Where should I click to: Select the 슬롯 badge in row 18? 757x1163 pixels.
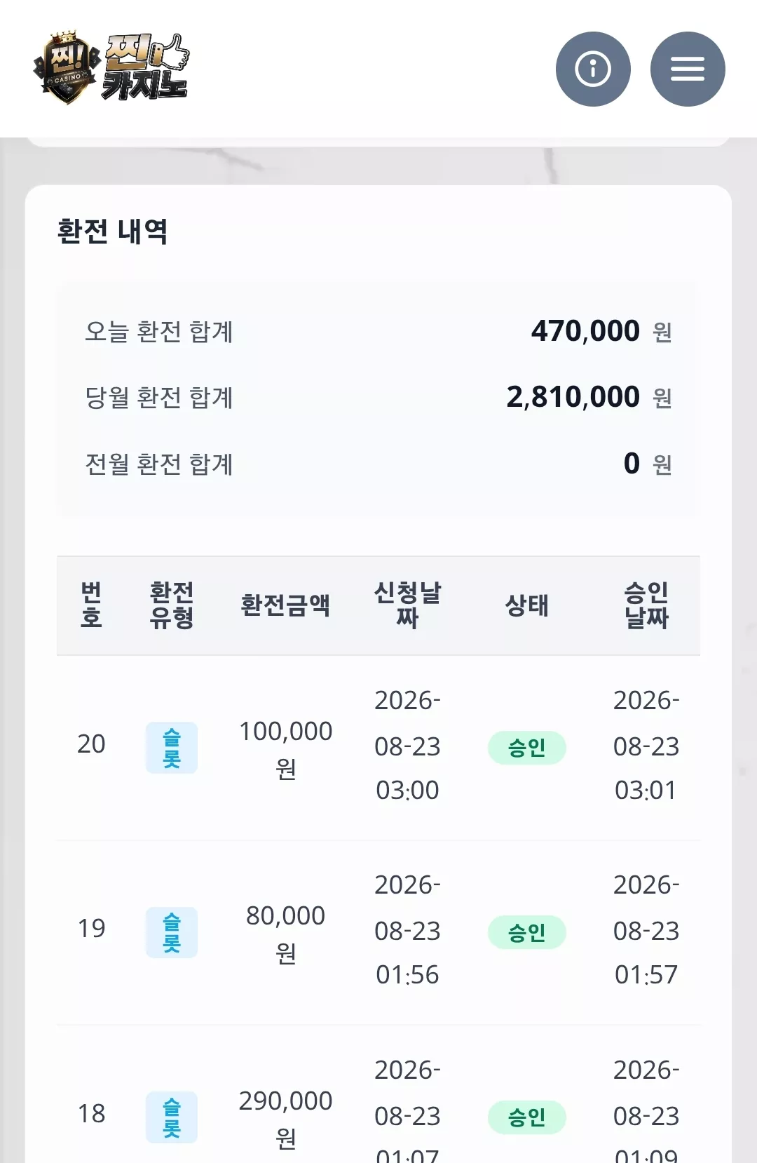[172, 1117]
